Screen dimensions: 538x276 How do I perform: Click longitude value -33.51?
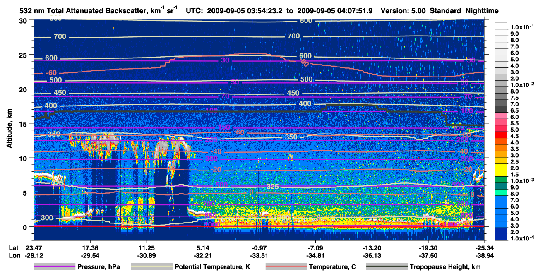point(259,255)
